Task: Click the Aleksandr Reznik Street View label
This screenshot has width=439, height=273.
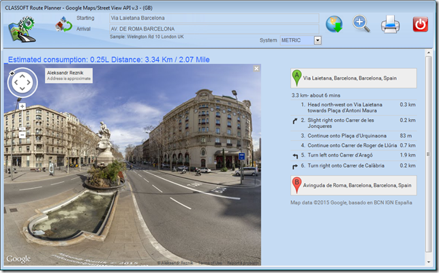Action: pyautogui.click(x=69, y=76)
